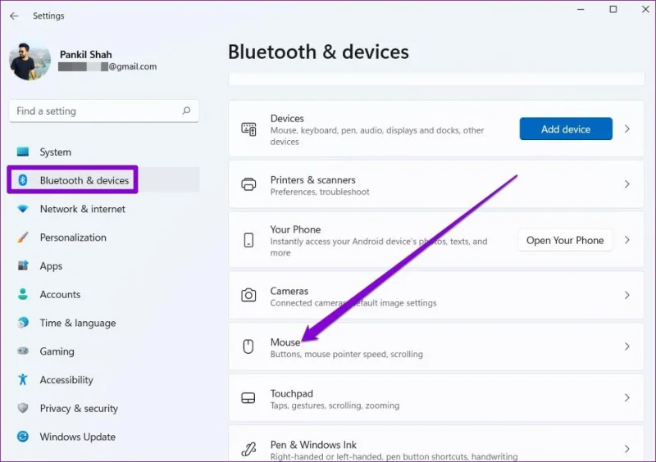Click the Apps icon in the sidebar
Viewport: 656px width, 462px height.
pyautogui.click(x=23, y=265)
